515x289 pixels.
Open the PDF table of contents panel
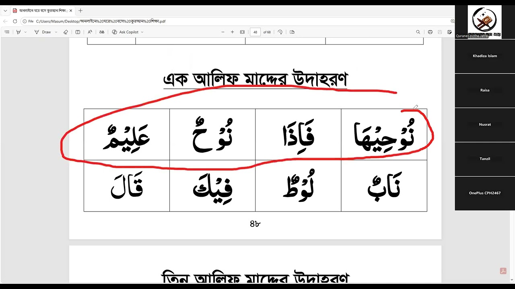7,32
